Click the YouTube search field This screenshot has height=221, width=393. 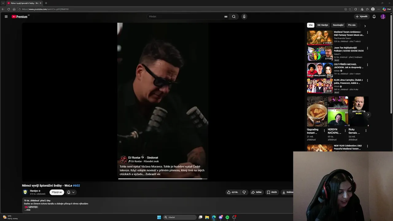coord(186,17)
